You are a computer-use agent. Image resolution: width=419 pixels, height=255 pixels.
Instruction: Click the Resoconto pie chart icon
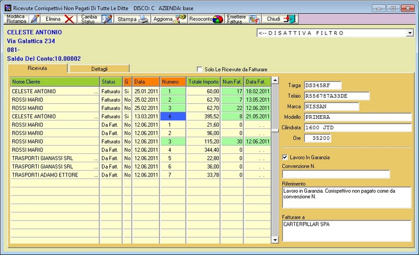tap(218, 19)
